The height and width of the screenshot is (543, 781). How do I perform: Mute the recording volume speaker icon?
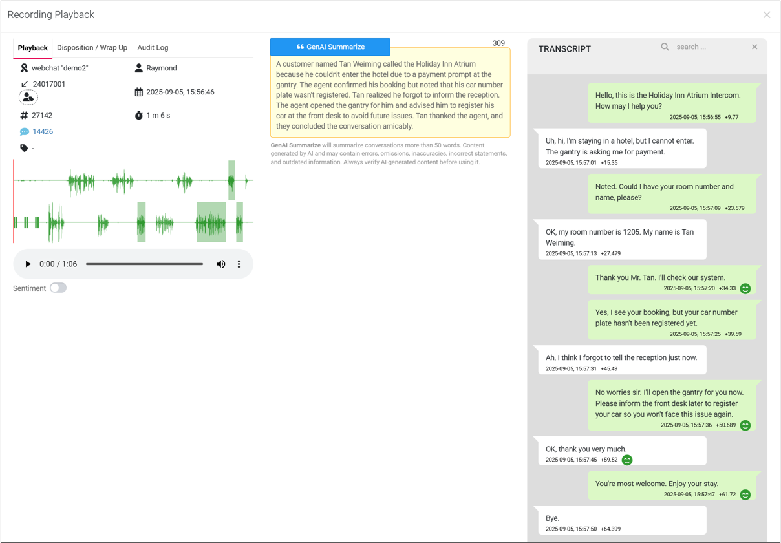point(221,264)
